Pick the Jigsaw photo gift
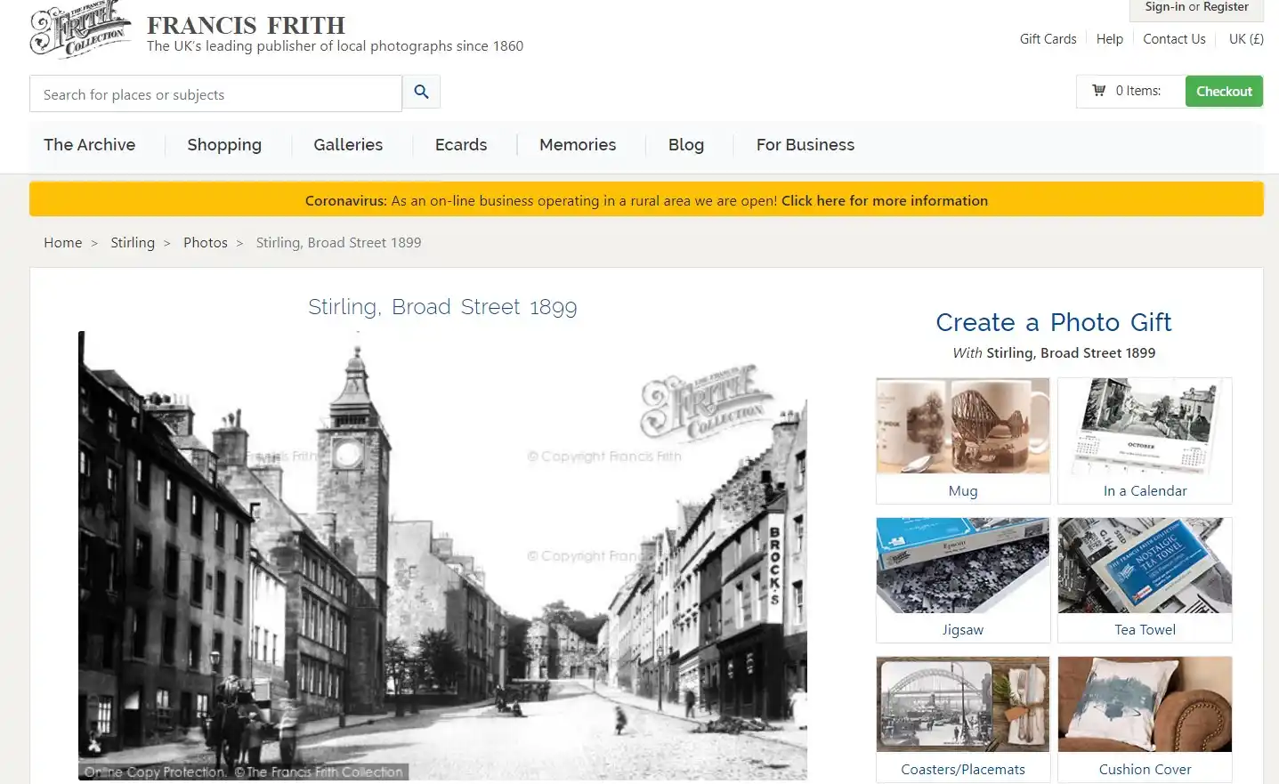Image resolution: width=1279 pixels, height=784 pixels. coord(962,566)
